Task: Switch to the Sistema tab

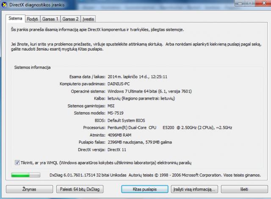Action: [15, 19]
